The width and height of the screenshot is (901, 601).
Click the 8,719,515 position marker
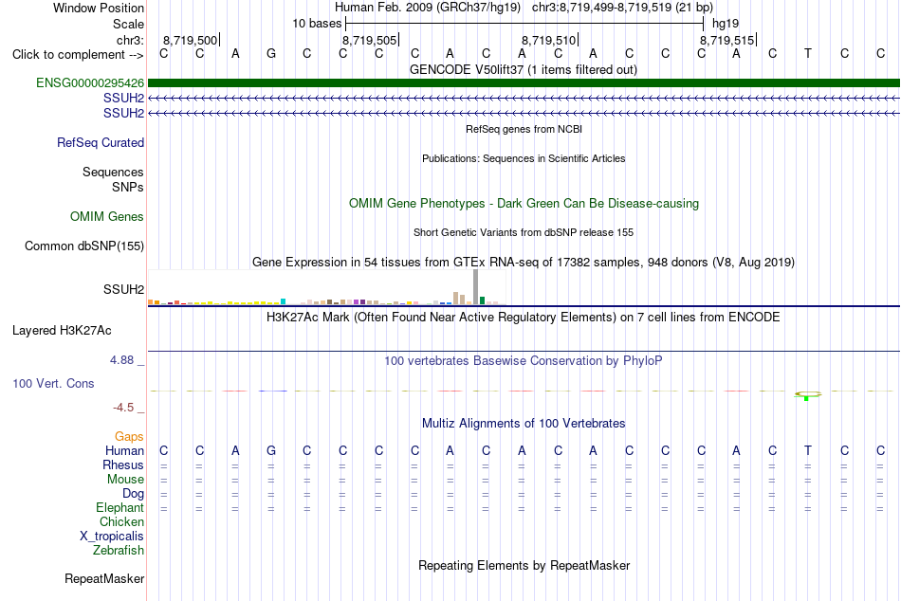[x=726, y=40]
